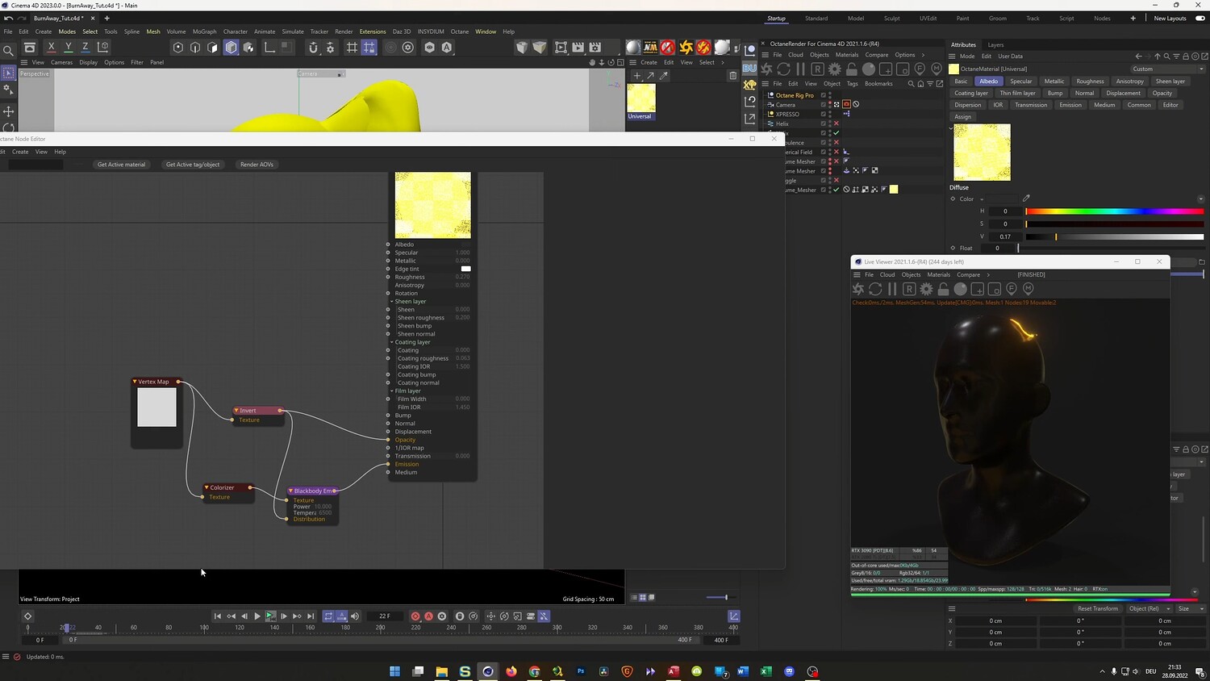Toggle loop playback in the timeline
The width and height of the screenshot is (1210, 681).
(x=328, y=616)
